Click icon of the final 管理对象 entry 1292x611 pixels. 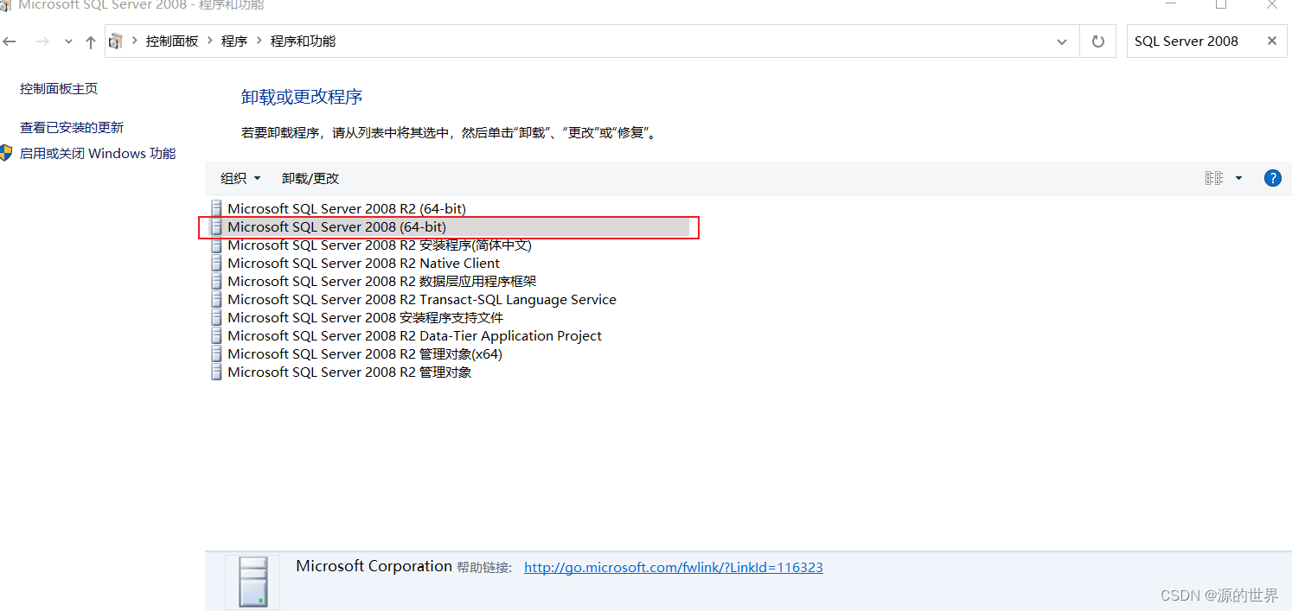[x=216, y=372]
